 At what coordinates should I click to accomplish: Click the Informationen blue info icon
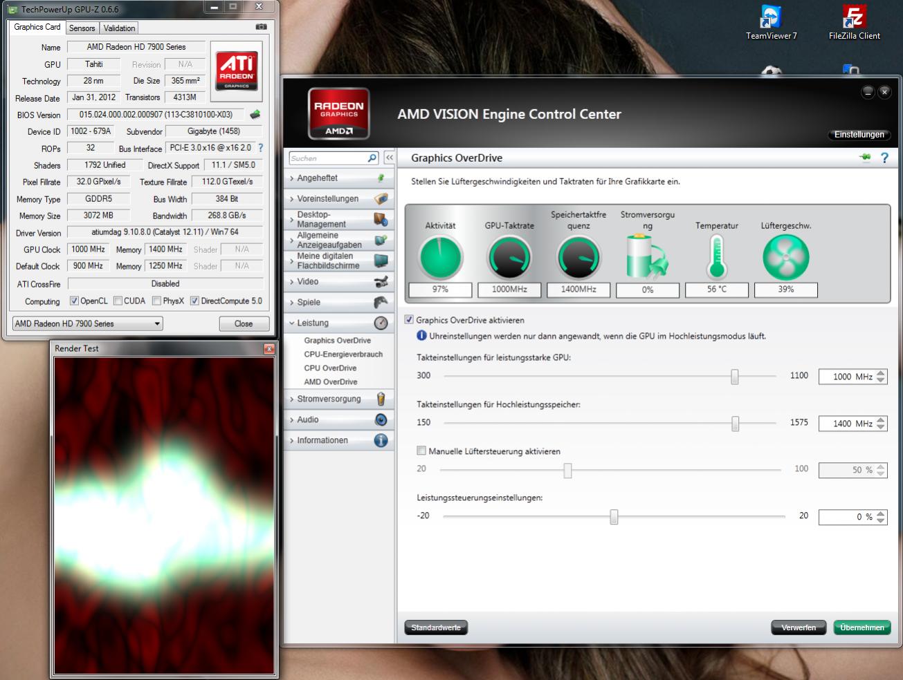(381, 440)
